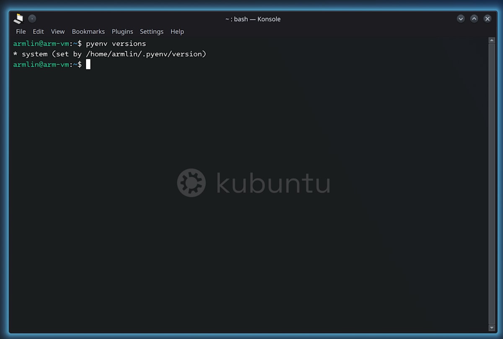This screenshot has height=339, width=503.
Task: Click the 'pyenv versions' command text
Action: tap(116, 43)
